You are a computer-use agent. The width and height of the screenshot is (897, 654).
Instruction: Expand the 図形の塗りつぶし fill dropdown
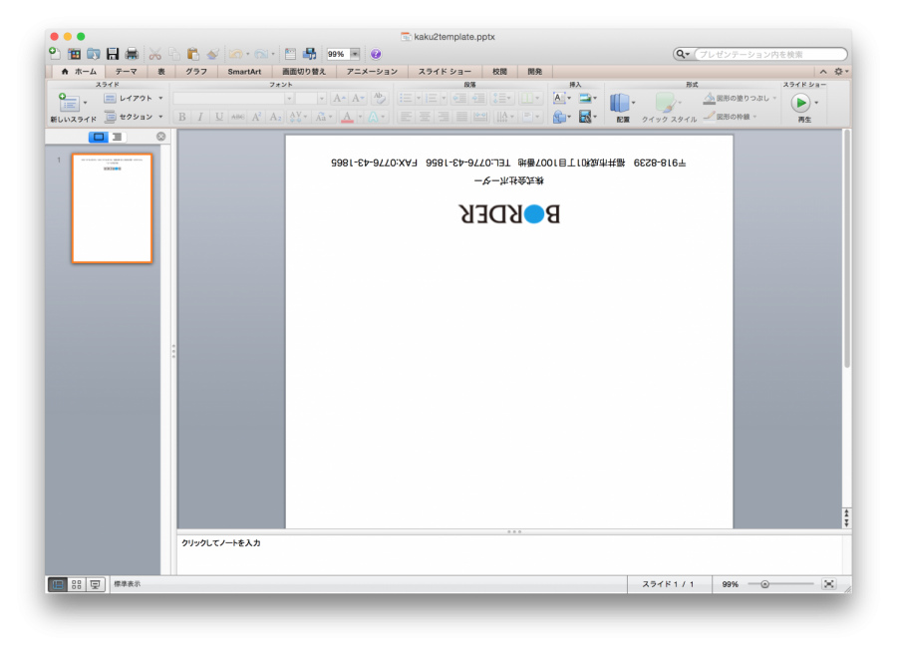[775, 98]
